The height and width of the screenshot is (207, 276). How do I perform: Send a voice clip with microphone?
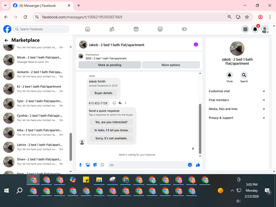[x=81, y=165]
